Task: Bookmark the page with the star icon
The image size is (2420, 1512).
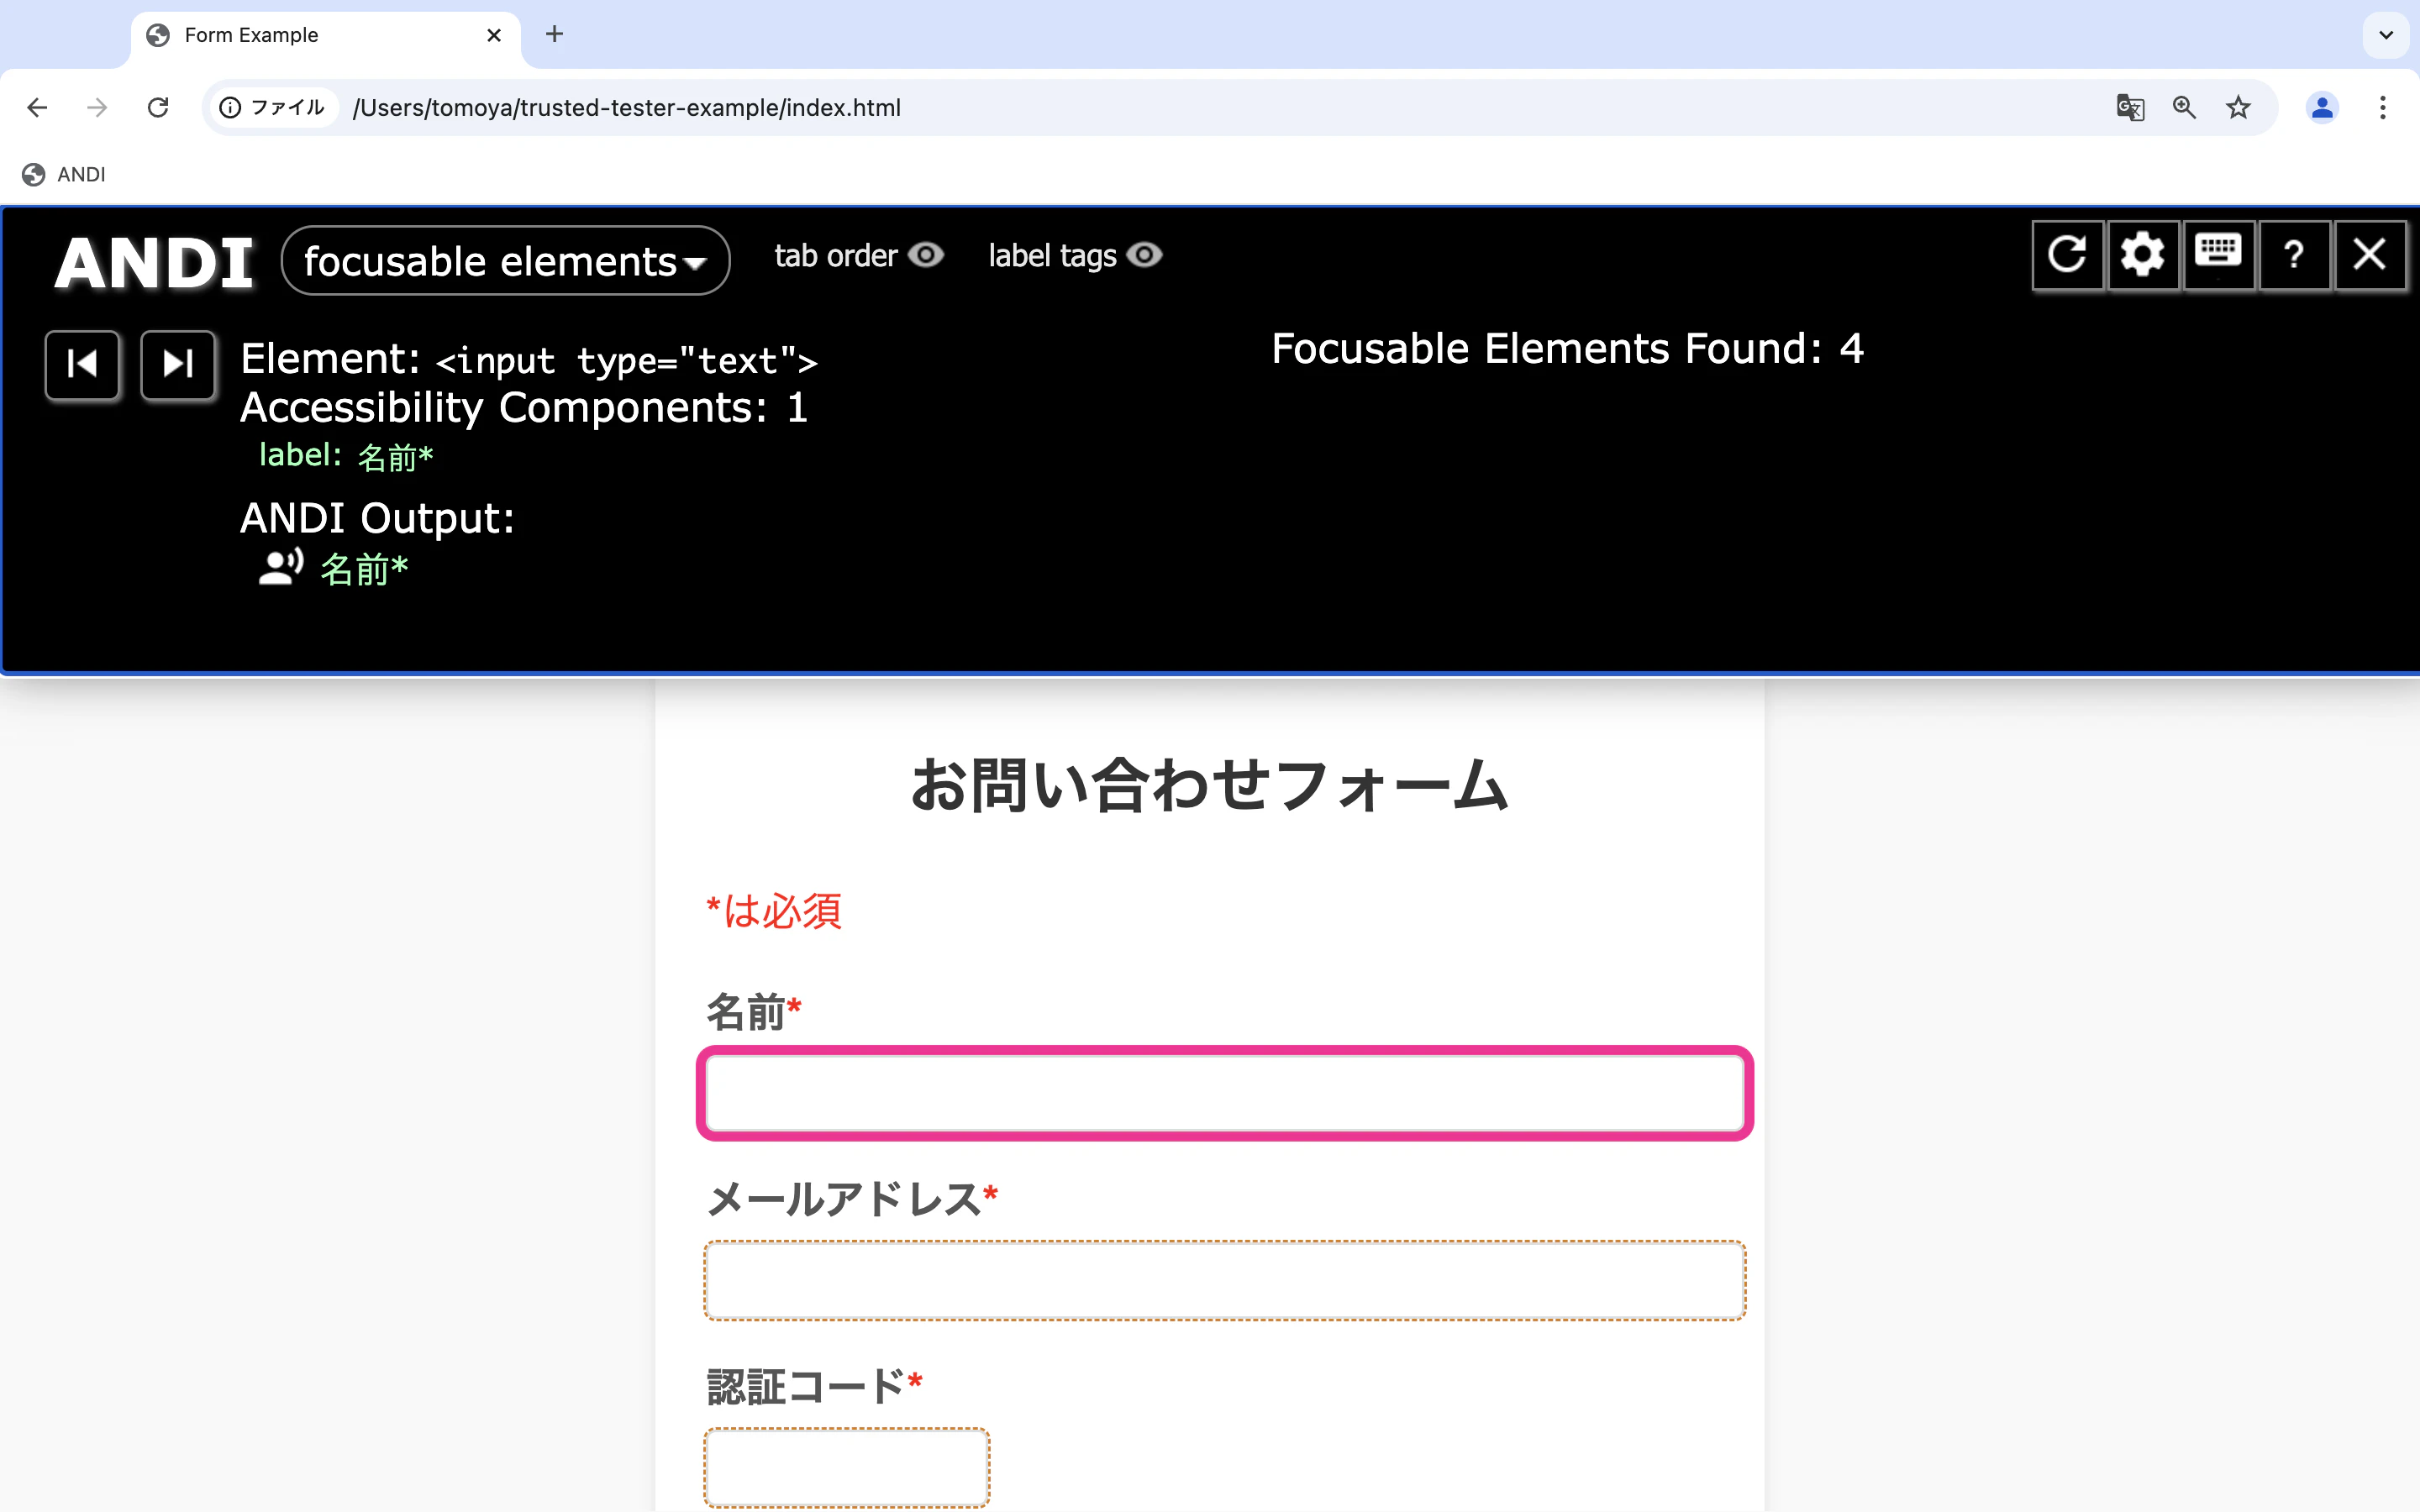Action: [2238, 107]
